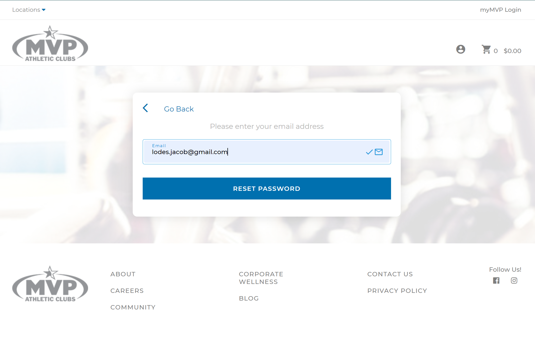Click the ABOUT footer link
Image resolution: width=535 pixels, height=337 pixels.
123,274
